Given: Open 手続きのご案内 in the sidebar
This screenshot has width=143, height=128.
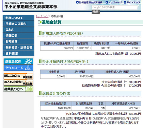Looking at the screenshot, I should point(18,24).
